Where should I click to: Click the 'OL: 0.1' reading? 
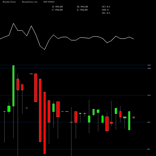coord(106,13)
